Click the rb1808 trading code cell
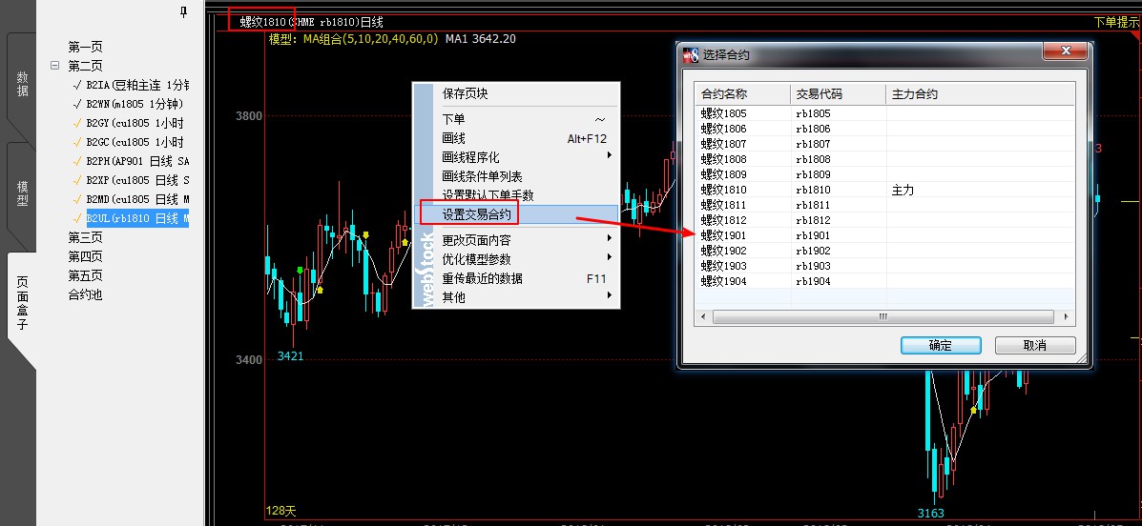 [x=813, y=159]
